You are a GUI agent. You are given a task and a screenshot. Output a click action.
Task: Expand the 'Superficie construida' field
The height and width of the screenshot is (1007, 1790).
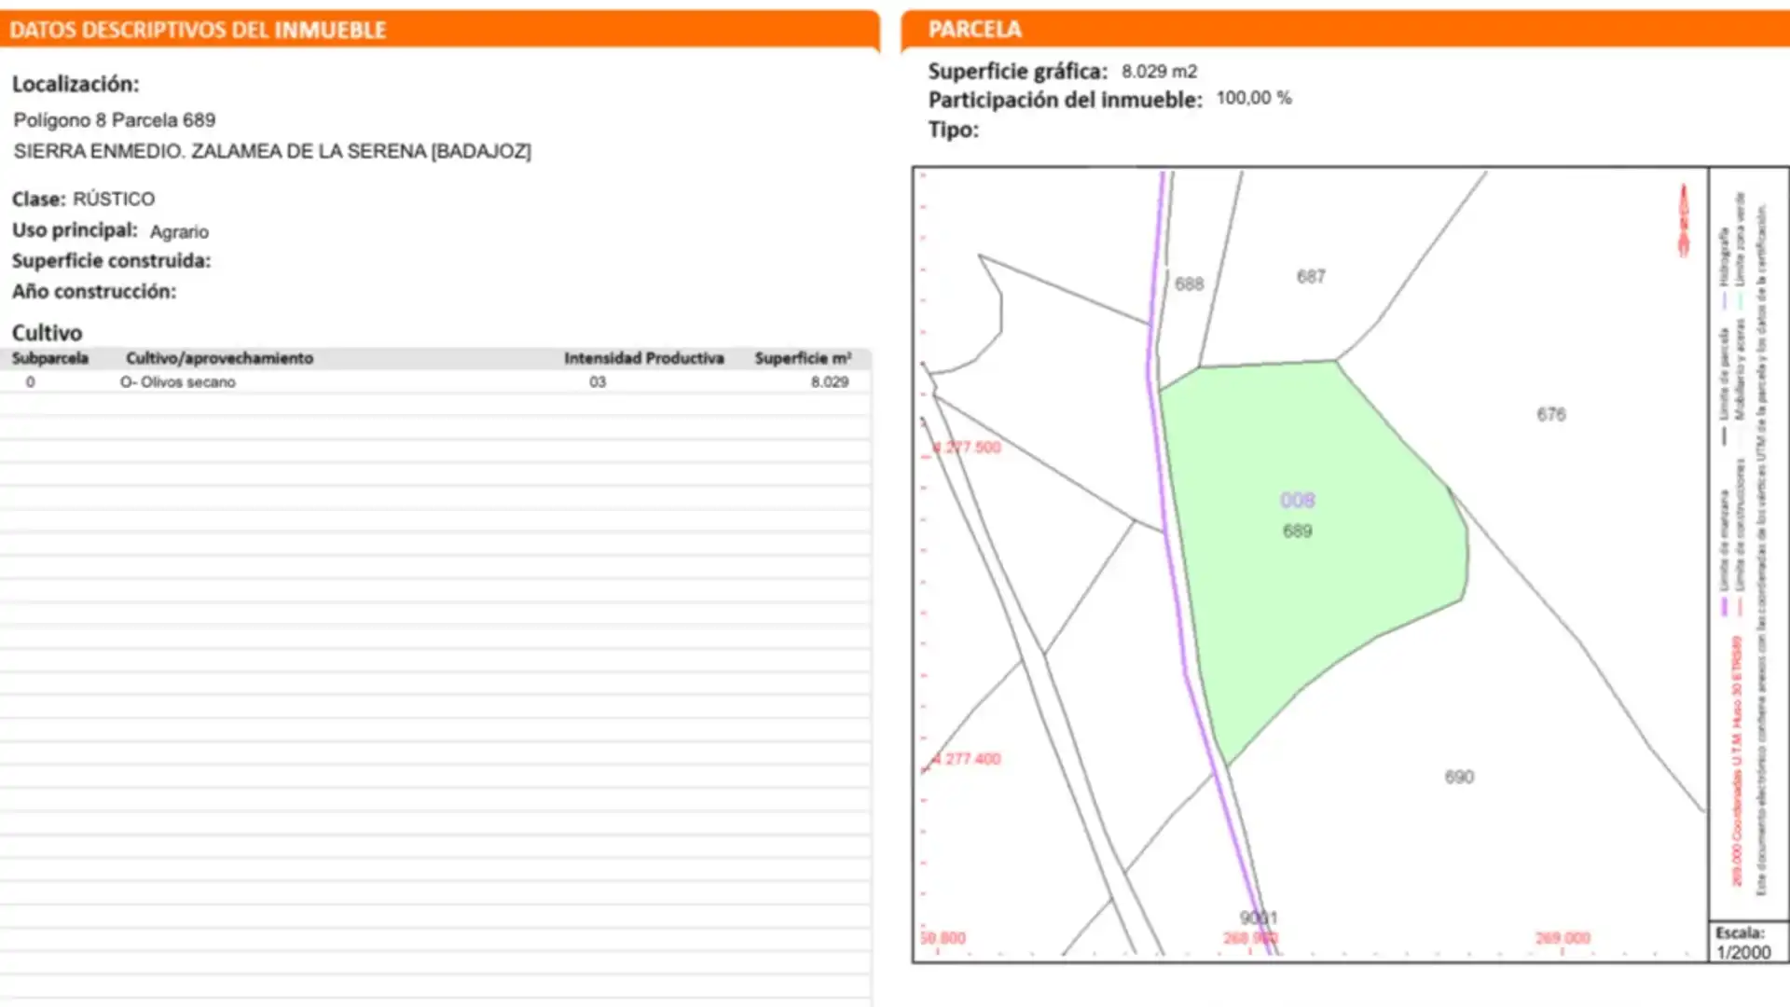point(112,261)
